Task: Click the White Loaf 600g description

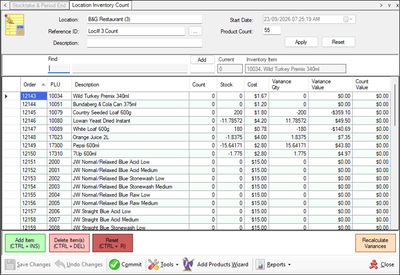Action: tap(91, 129)
